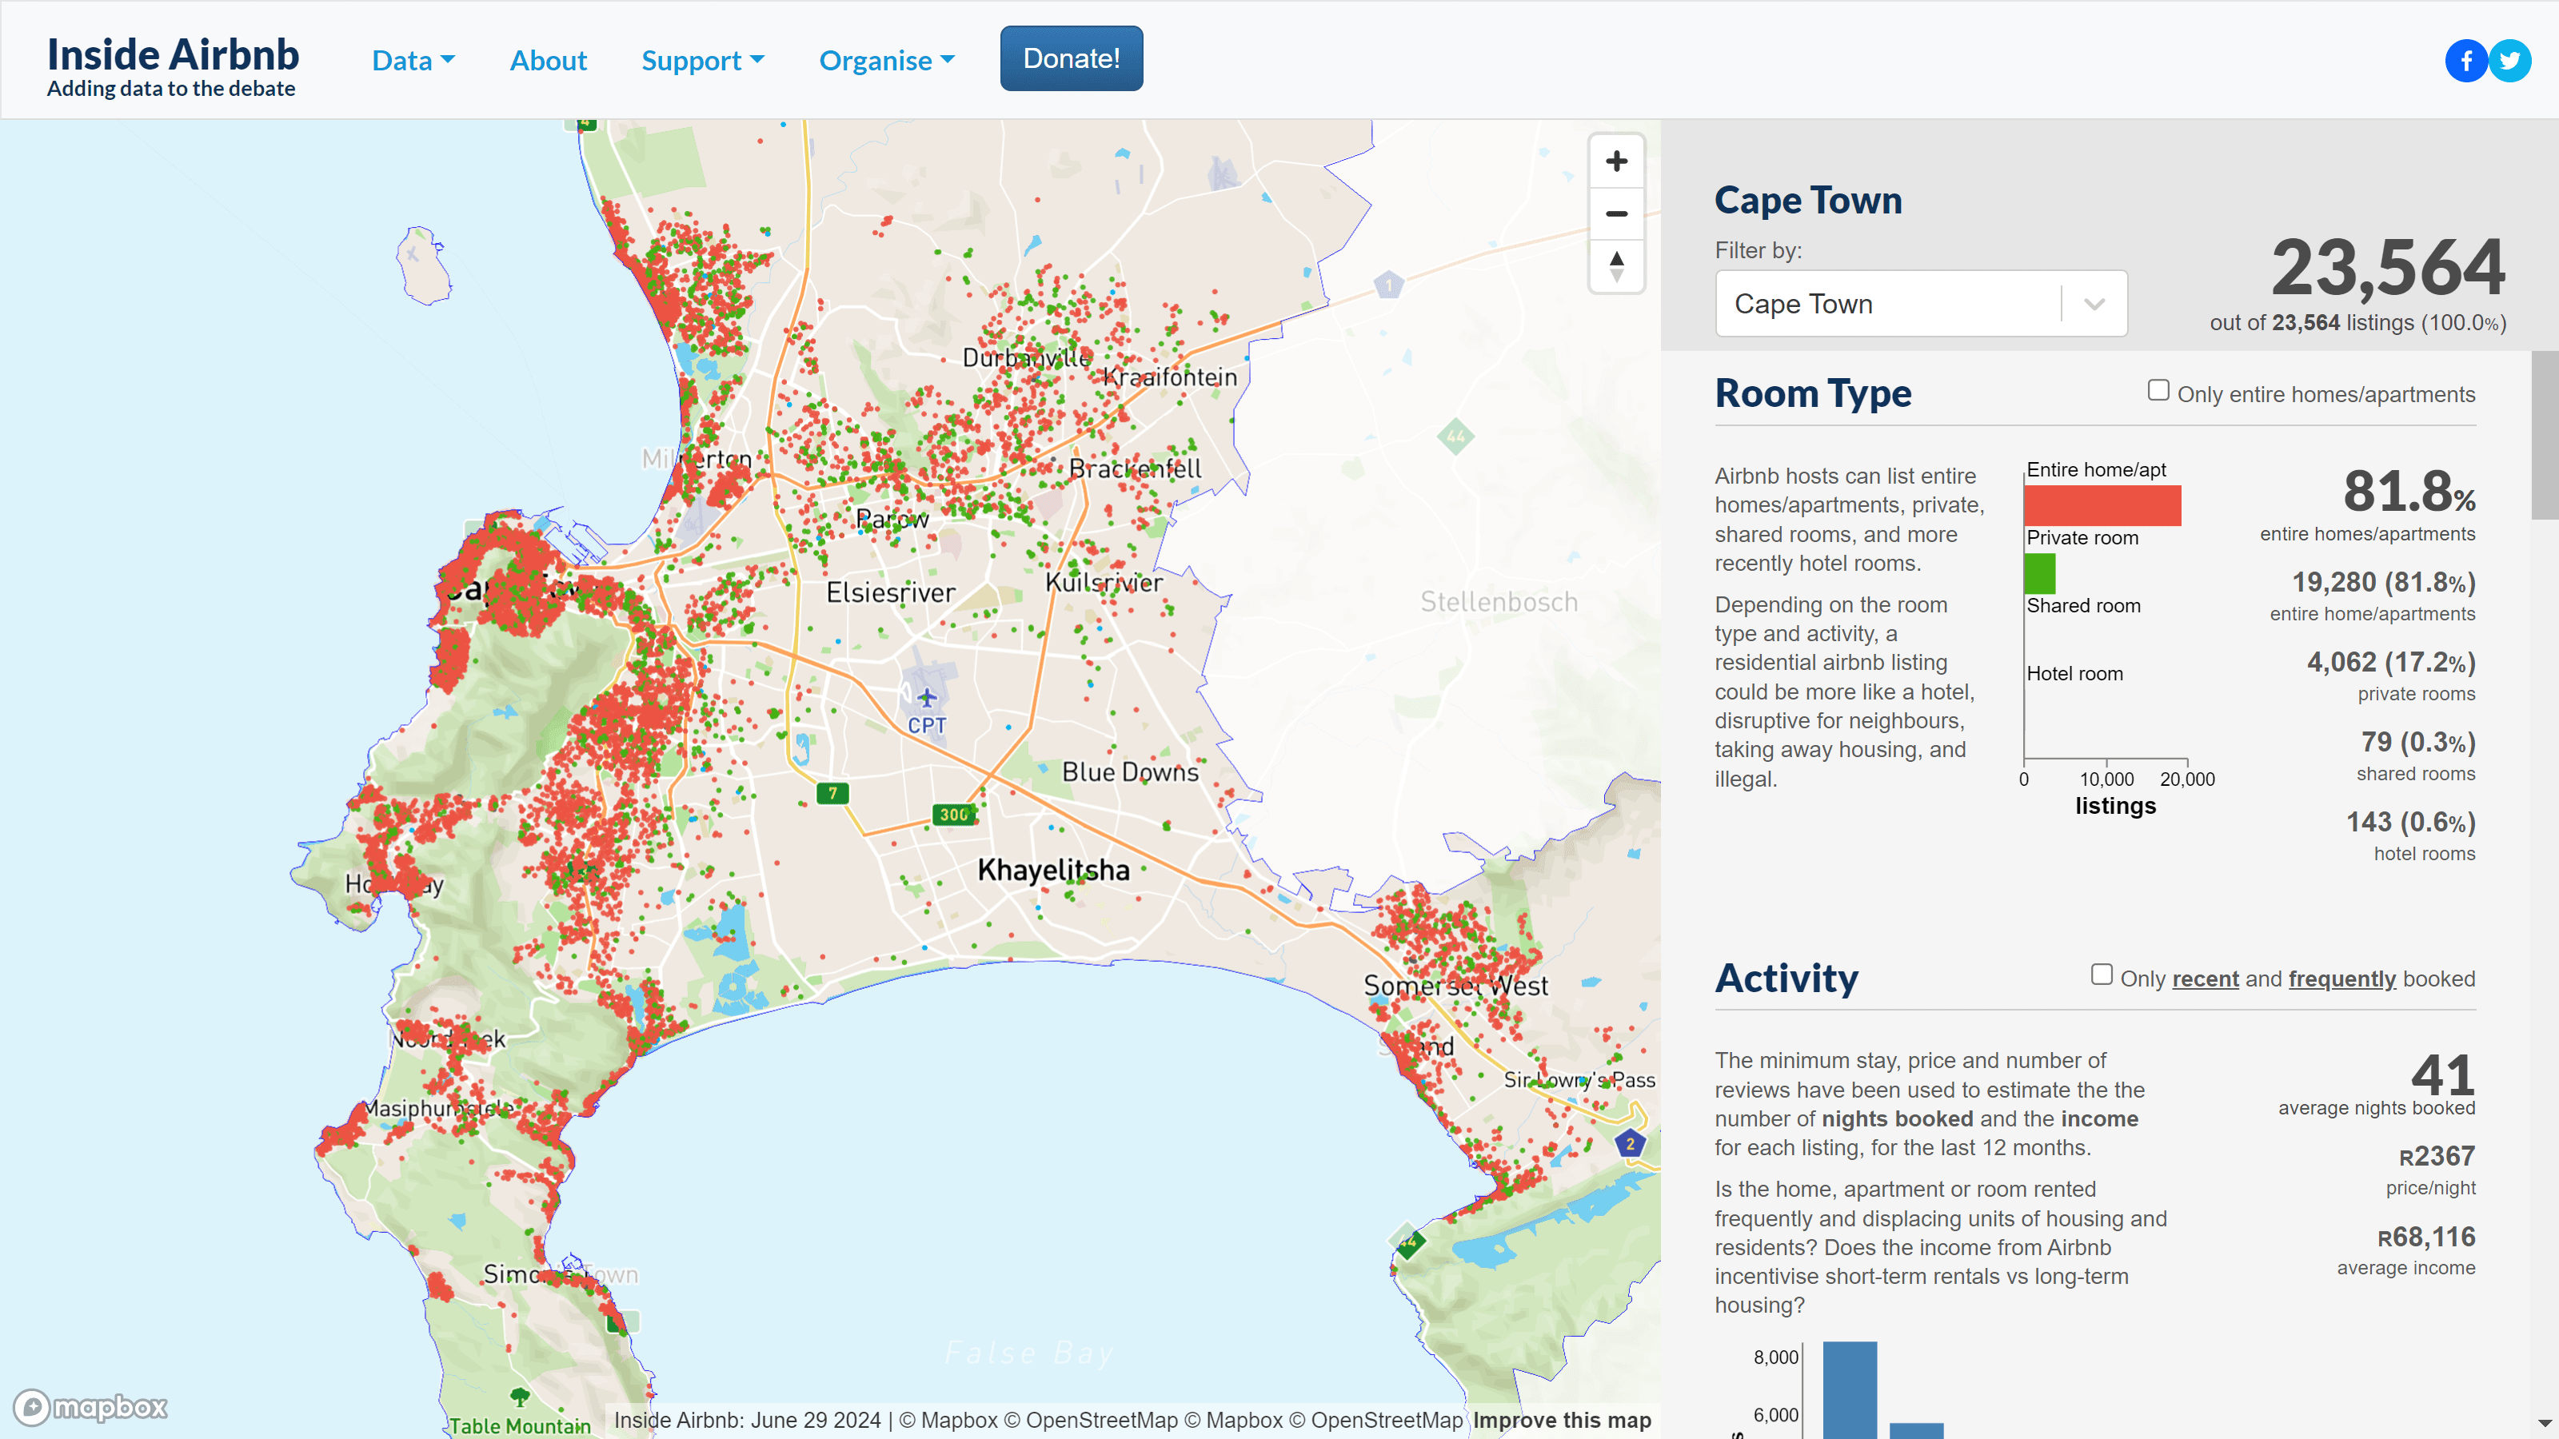Image resolution: width=2559 pixels, height=1439 pixels.
Task: Click the sidebar vertical scrollbar thumb
Action: pyautogui.click(x=2545, y=434)
